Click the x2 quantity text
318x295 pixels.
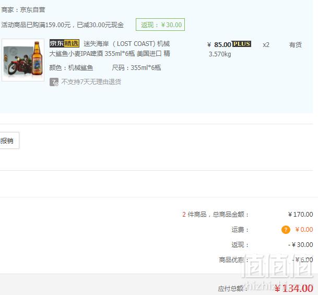tap(266, 44)
